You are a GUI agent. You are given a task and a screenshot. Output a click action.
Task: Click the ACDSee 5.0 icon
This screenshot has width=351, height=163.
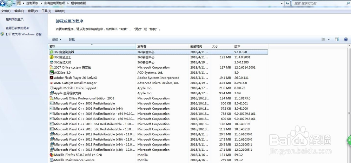pos(52,73)
